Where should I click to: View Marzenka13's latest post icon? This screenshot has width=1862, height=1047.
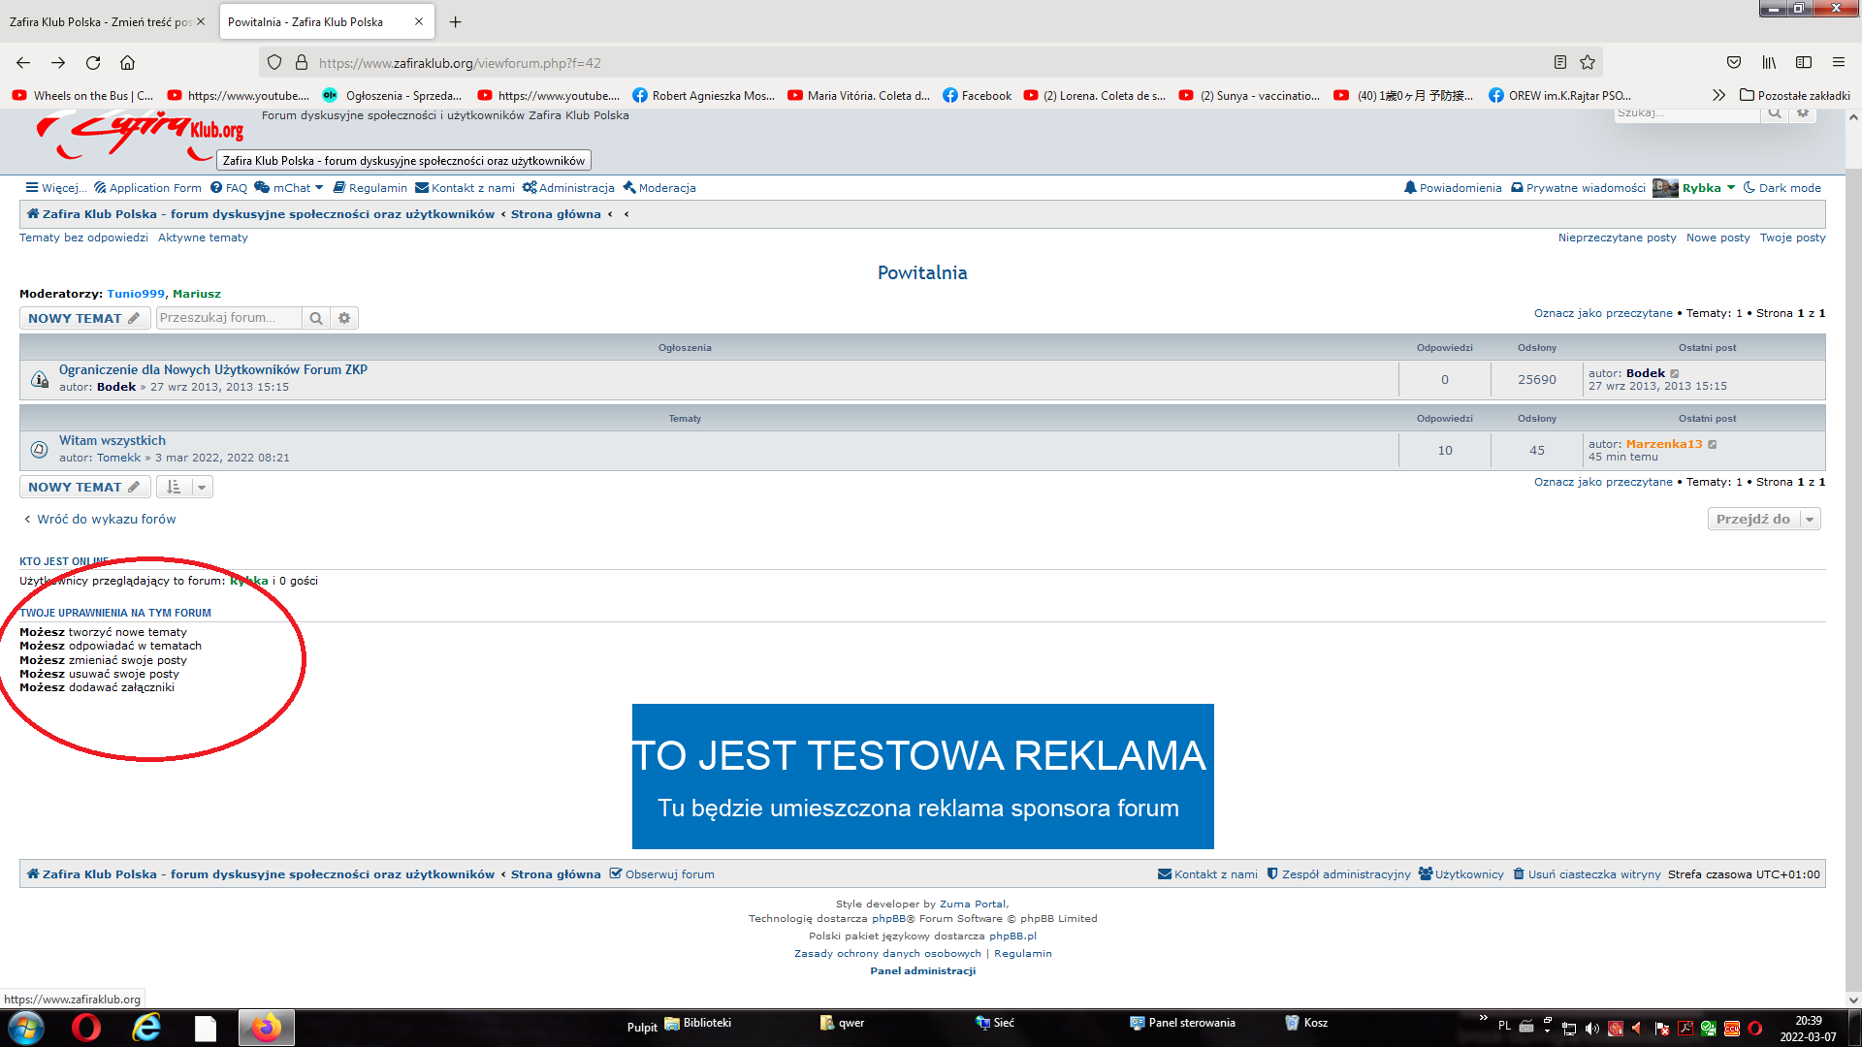(x=1713, y=444)
